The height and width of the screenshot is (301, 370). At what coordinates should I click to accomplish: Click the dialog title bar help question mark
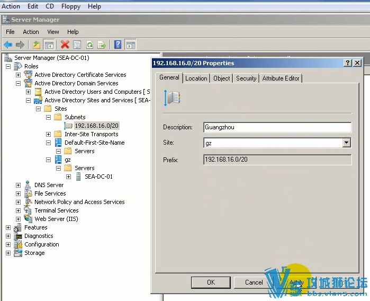click(x=347, y=63)
